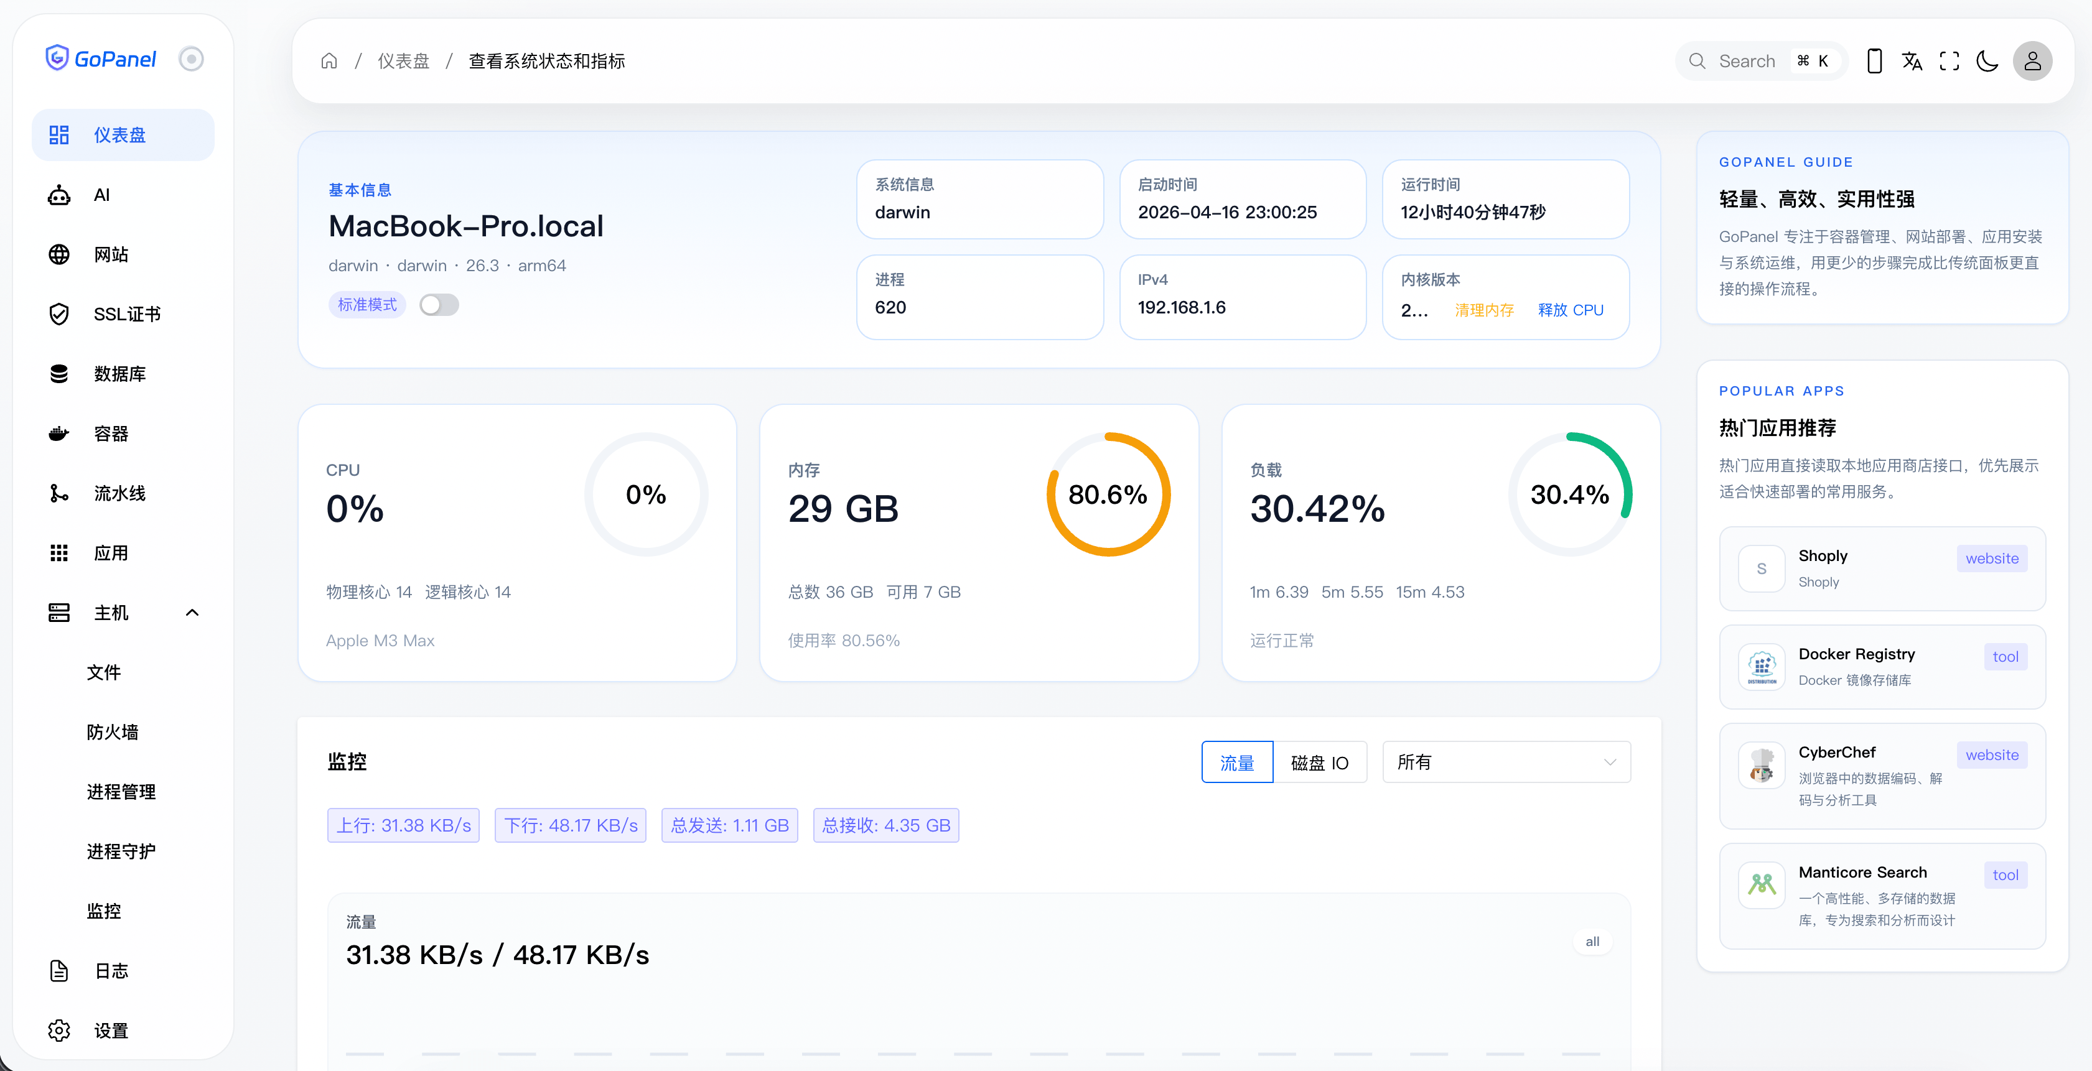Open the SSL证书 management page
The width and height of the screenshot is (2092, 1071).
click(x=126, y=313)
